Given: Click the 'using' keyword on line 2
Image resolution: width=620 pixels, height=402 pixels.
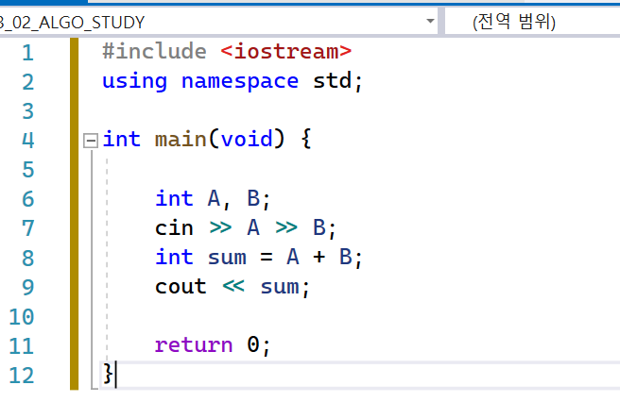Looking at the screenshot, I should pyautogui.click(x=134, y=82).
